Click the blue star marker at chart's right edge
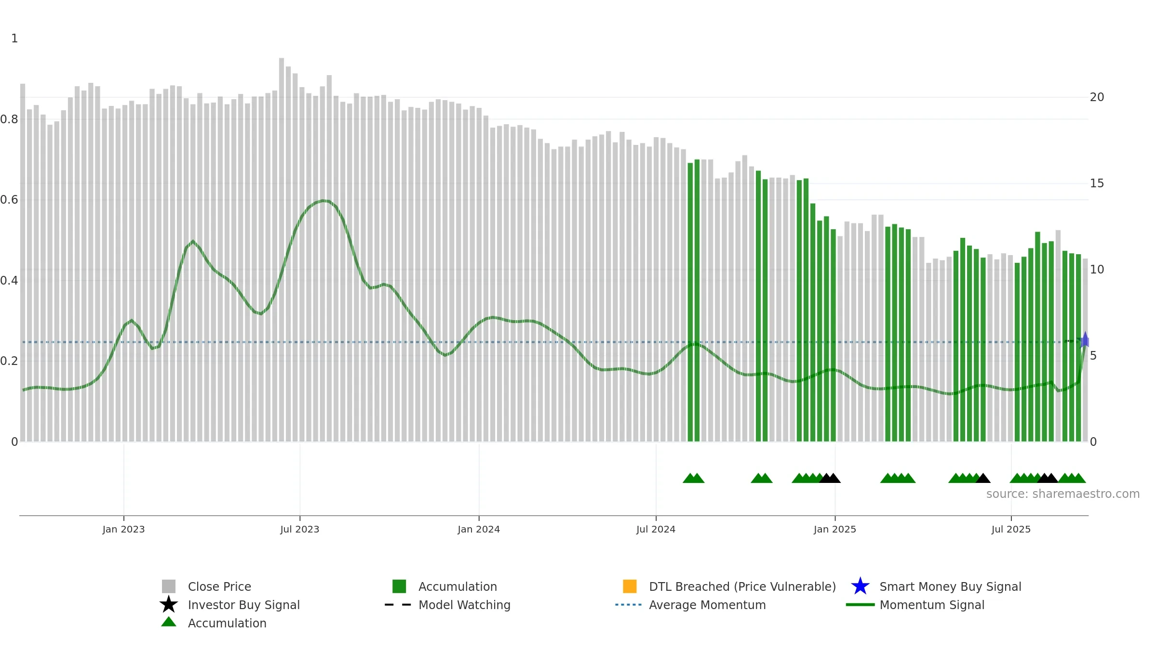Viewport: 1157px width, 650px height. [x=1085, y=341]
